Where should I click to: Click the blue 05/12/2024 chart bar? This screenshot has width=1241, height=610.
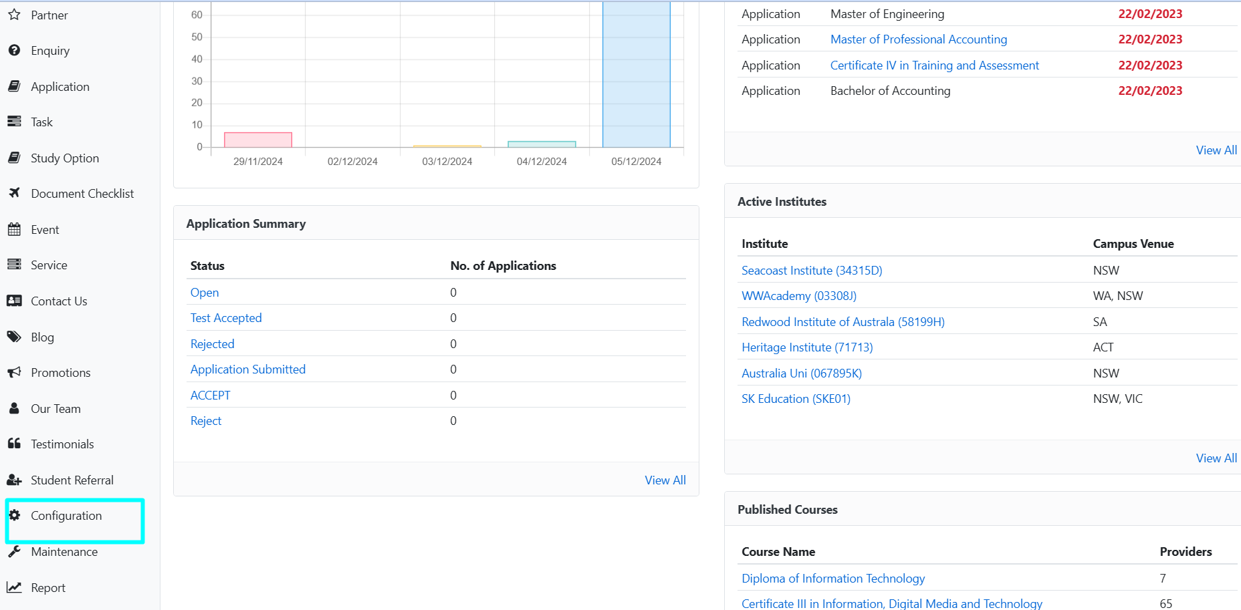636,73
